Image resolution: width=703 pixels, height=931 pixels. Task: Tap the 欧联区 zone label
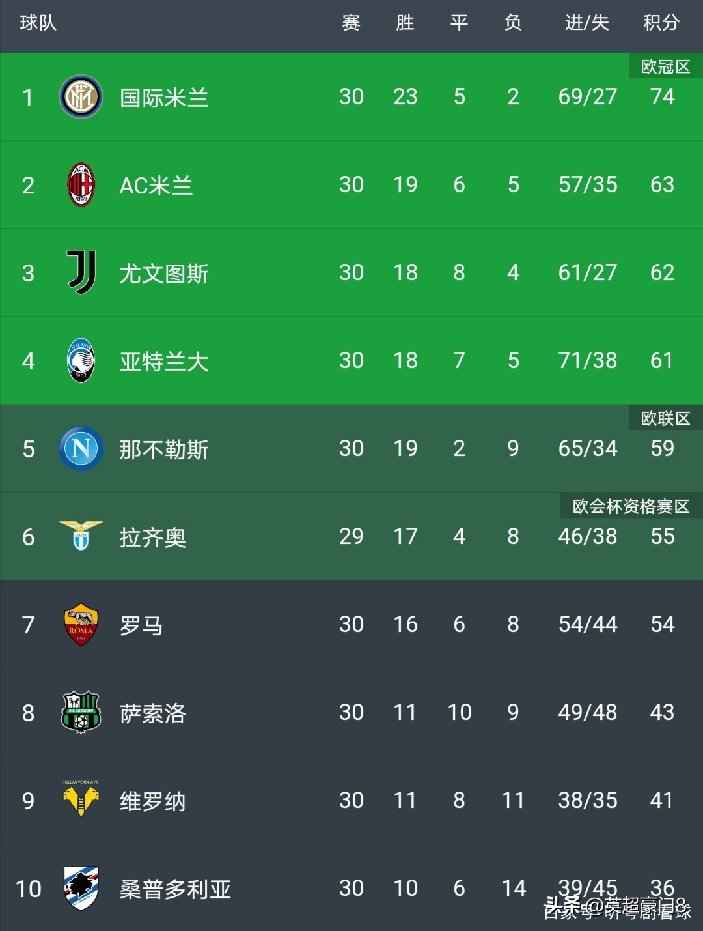[665, 418]
